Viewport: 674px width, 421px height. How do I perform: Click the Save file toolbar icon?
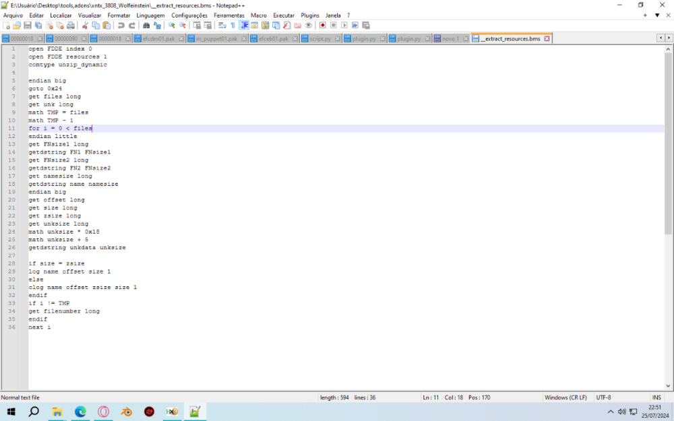tap(28, 26)
